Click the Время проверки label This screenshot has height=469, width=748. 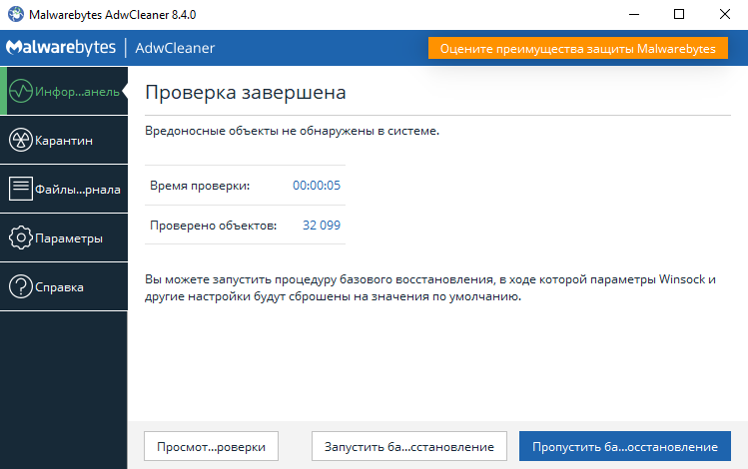200,186
